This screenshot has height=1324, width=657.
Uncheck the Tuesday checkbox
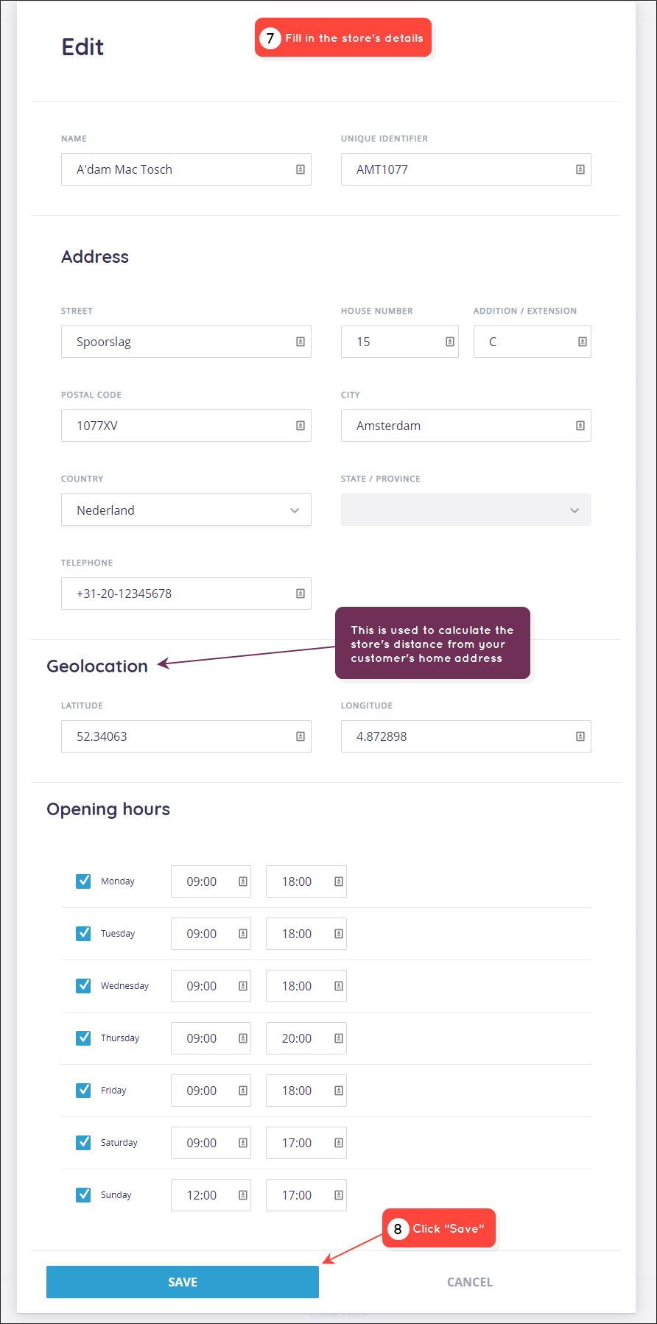point(83,934)
